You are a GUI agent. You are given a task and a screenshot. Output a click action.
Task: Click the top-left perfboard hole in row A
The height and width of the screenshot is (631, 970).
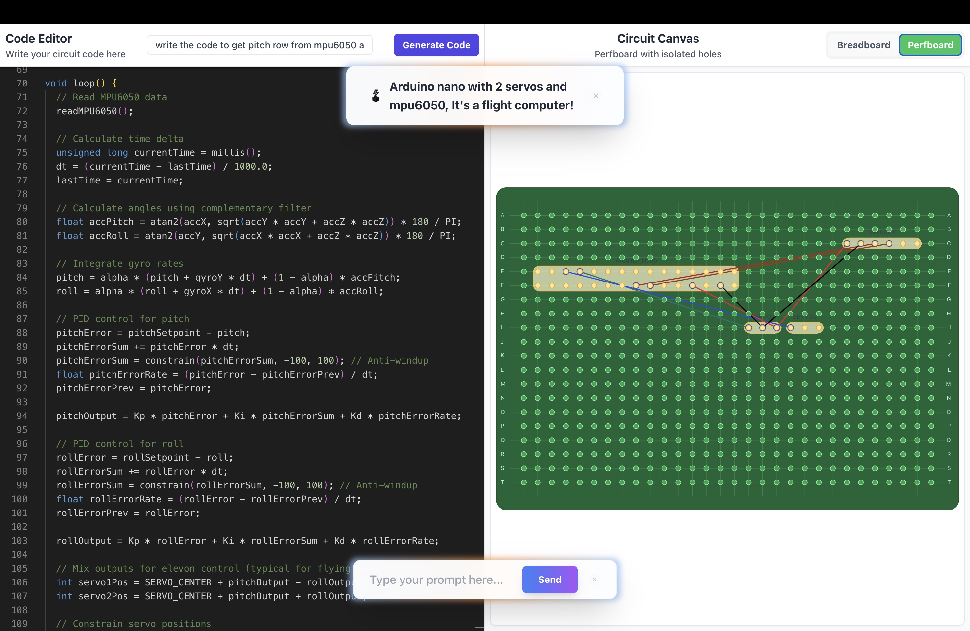point(524,215)
